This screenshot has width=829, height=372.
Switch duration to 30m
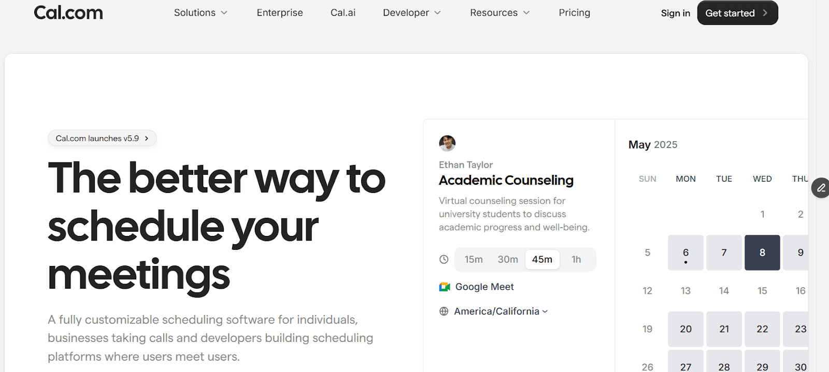pyautogui.click(x=508, y=259)
